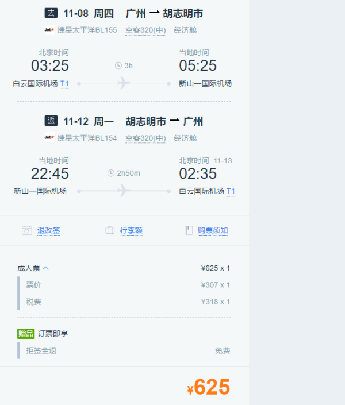Click 新山一国际机场 under the 05:25 arrival

[205, 84]
